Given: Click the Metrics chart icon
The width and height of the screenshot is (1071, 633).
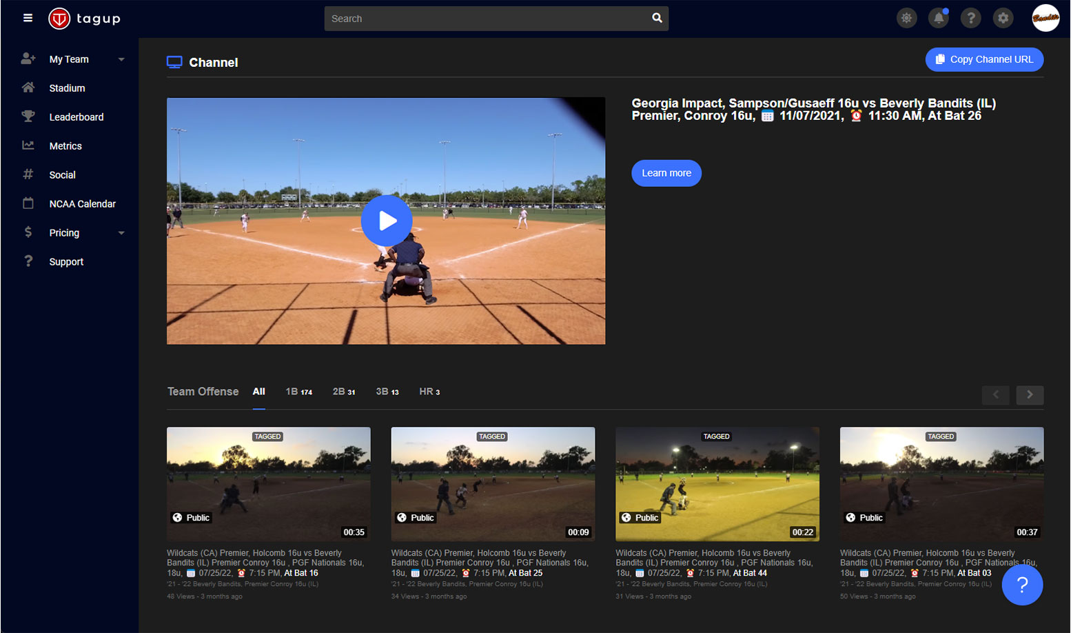Looking at the screenshot, I should 28,145.
